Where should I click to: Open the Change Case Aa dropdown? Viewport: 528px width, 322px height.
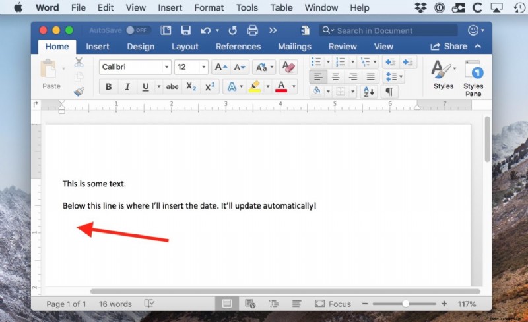[x=264, y=67]
